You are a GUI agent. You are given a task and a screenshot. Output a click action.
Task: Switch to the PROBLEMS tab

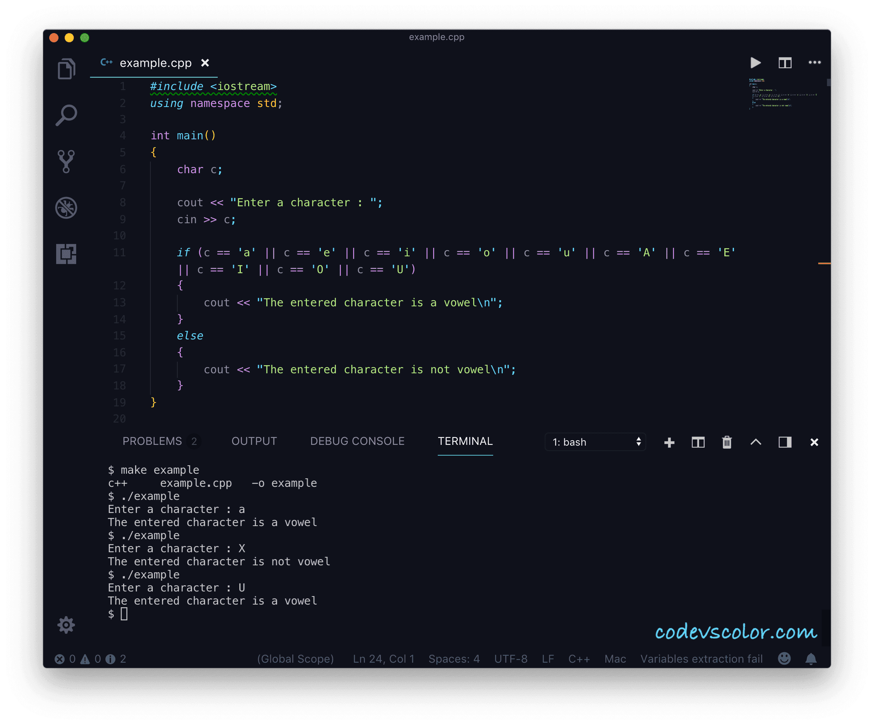coord(152,441)
